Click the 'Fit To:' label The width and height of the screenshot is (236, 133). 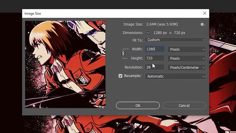click(138, 40)
